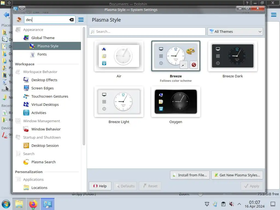Open Plasma Search settings
The width and height of the screenshot is (280, 210).
click(x=47, y=162)
